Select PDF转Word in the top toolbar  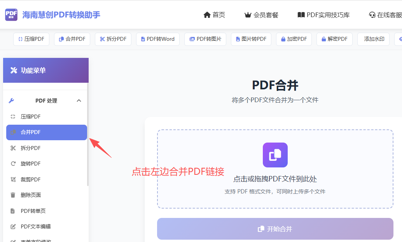[x=158, y=39]
